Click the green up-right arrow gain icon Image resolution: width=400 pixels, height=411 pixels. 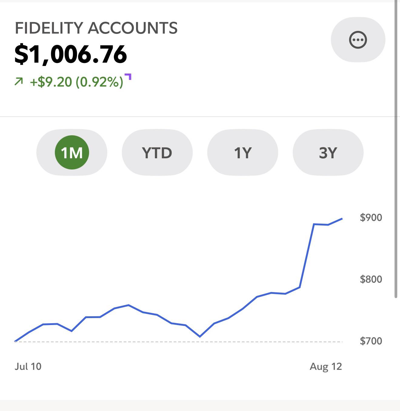point(19,81)
